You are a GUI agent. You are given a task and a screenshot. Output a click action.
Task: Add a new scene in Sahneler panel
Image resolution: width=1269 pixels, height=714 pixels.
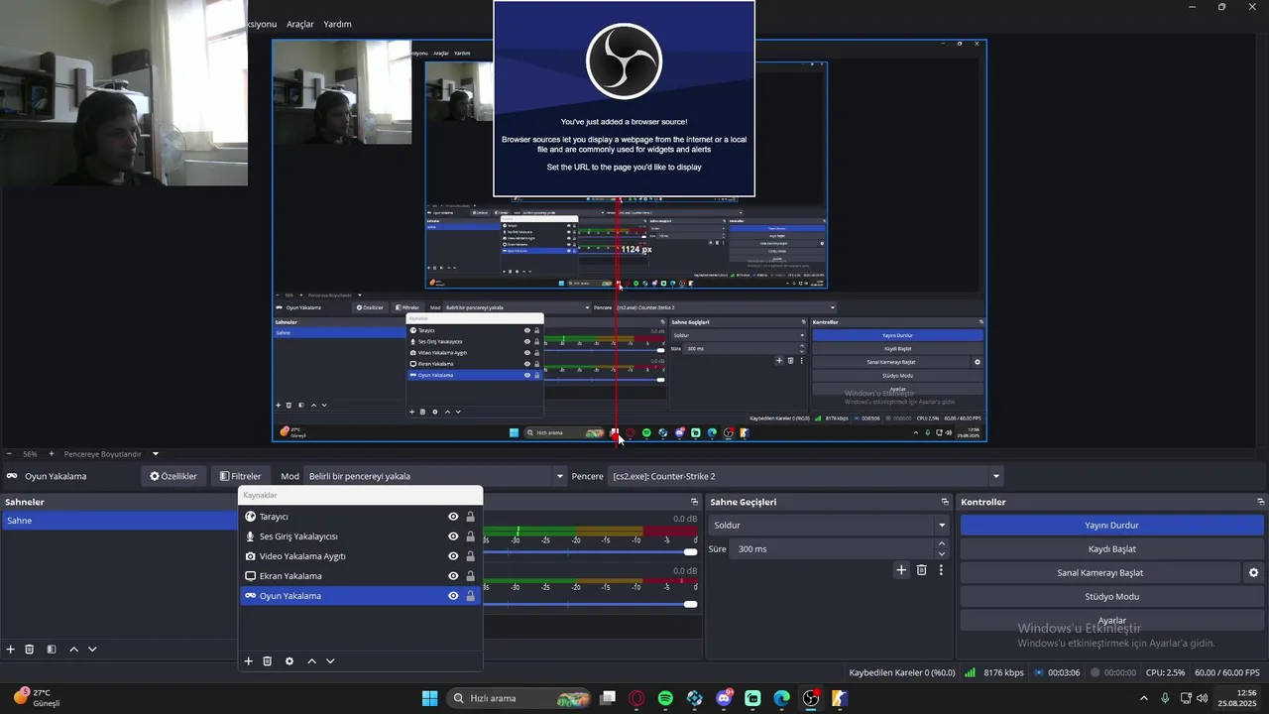click(x=11, y=649)
